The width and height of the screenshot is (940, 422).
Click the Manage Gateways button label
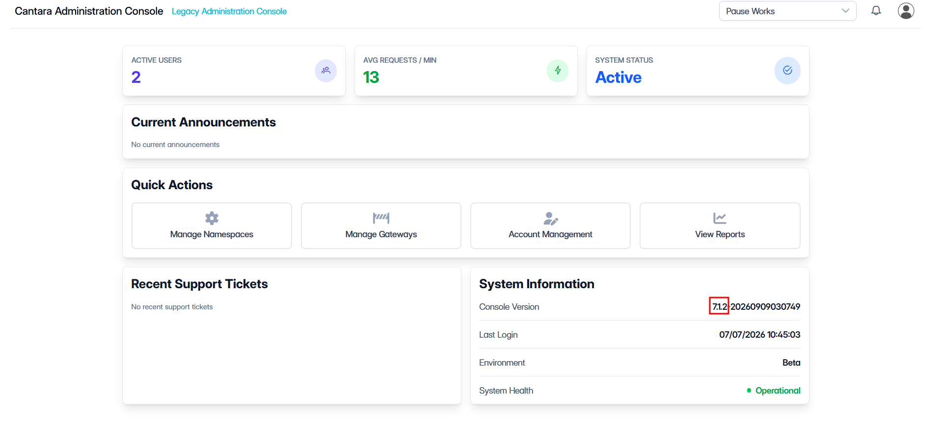point(381,234)
